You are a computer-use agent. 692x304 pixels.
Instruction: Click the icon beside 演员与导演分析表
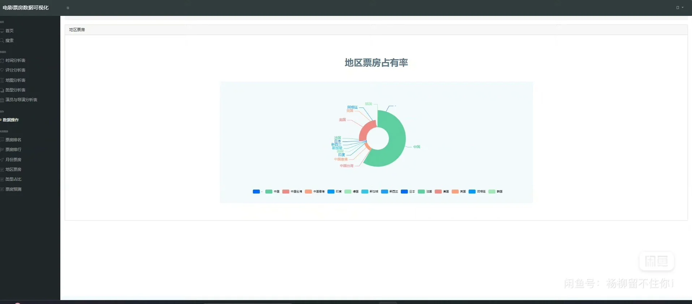(x=2, y=100)
